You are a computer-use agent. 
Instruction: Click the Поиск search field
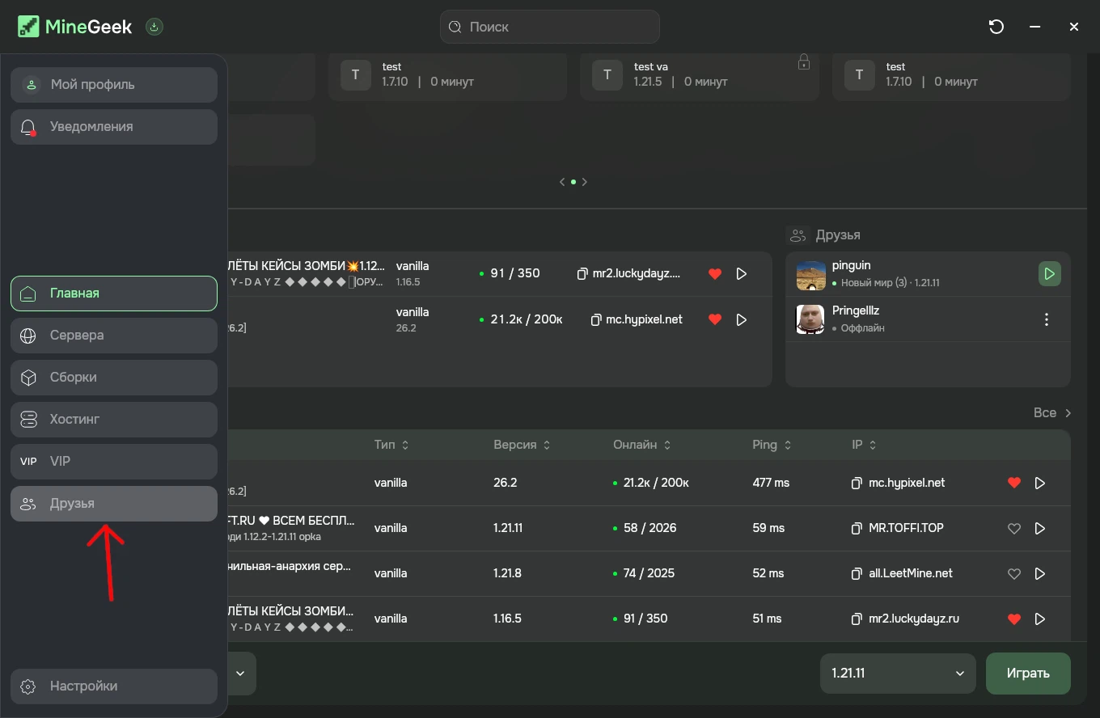coord(550,27)
